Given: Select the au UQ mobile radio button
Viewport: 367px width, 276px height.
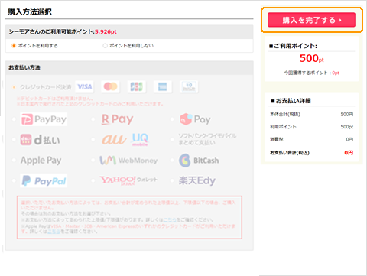Looking at the screenshot, I should coord(93,140).
